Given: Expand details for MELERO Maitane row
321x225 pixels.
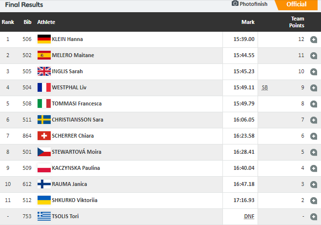Looking at the screenshot, I should (x=313, y=56).
